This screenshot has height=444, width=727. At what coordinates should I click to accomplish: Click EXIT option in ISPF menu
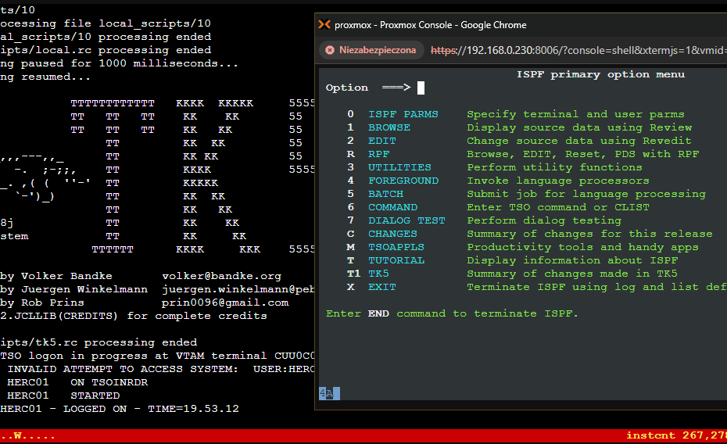click(x=382, y=287)
